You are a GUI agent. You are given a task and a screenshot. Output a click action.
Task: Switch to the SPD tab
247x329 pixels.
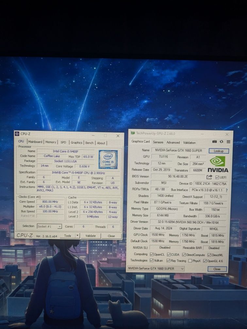63,142
